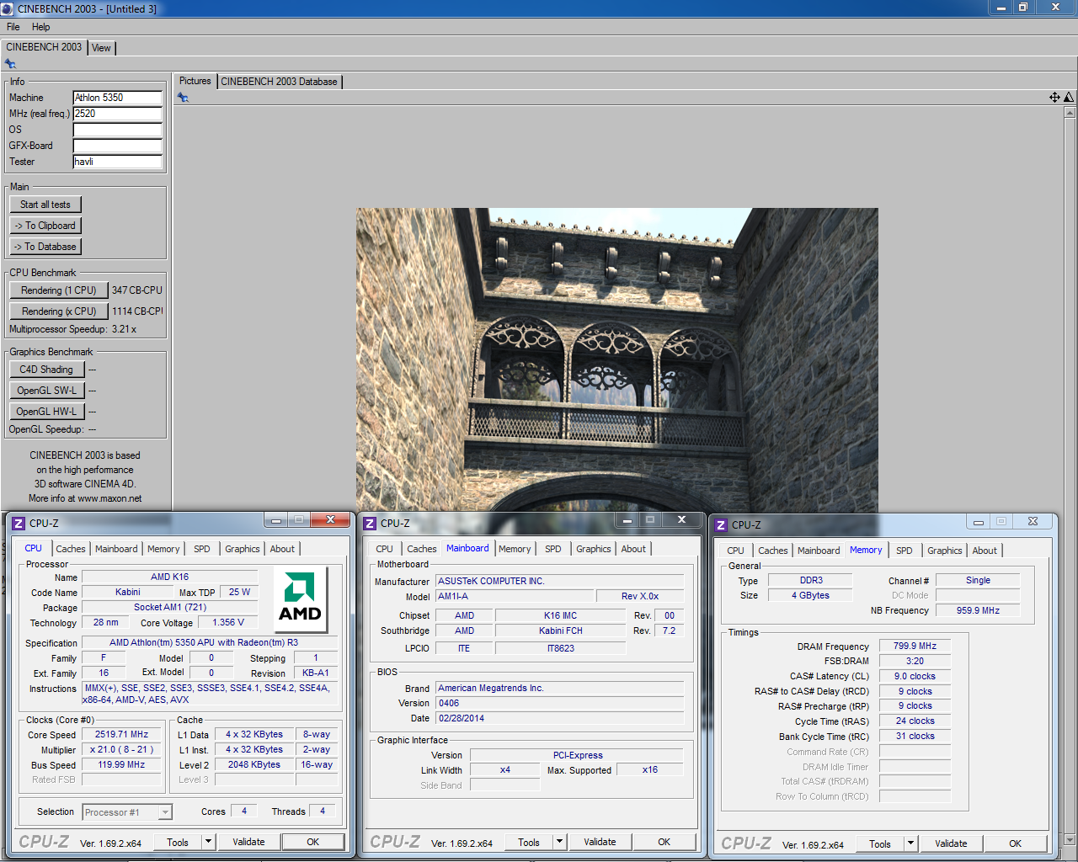This screenshot has height=862, width=1078.
Task: Click the CPU-Z icon in Memory window title
Action: click(721, 525)
